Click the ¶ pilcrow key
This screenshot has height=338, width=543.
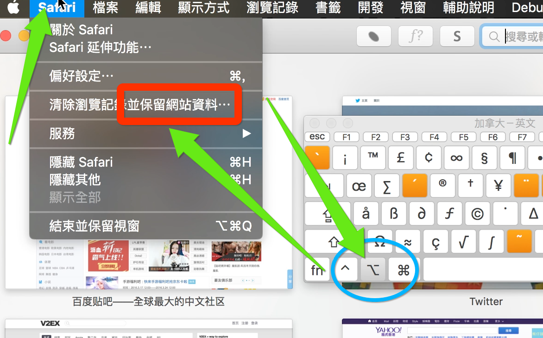pos(512,157)
